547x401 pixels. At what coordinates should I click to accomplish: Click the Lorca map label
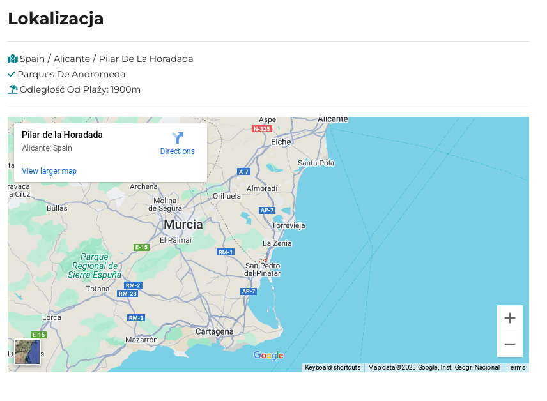click(x=52, y=317)
